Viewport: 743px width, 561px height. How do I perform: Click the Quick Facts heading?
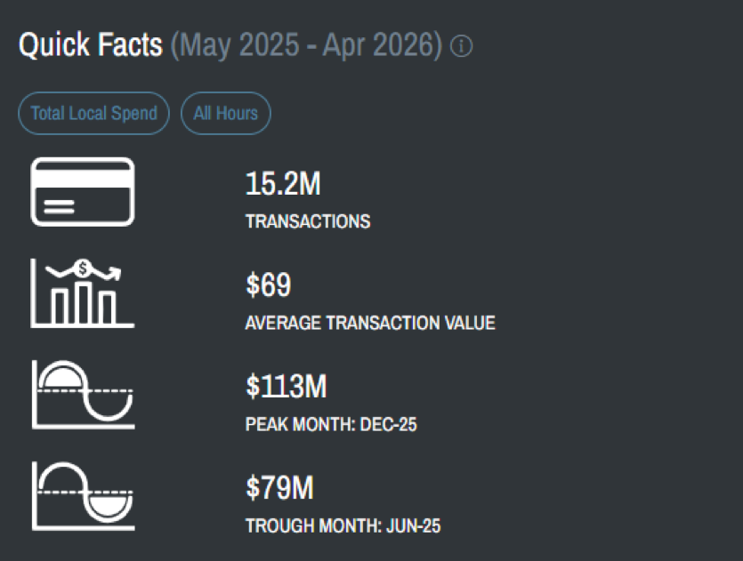(91, 45)
